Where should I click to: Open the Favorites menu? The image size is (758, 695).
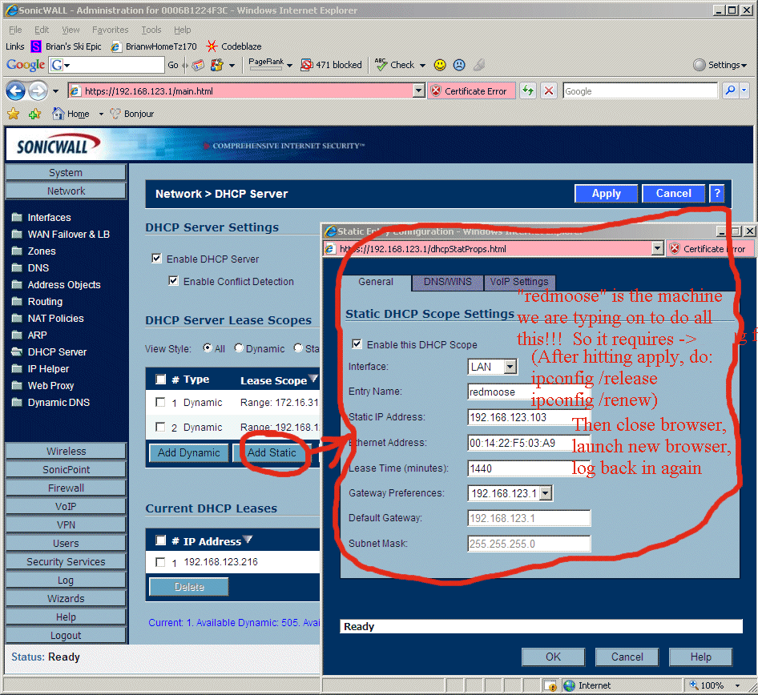[111, 30]
